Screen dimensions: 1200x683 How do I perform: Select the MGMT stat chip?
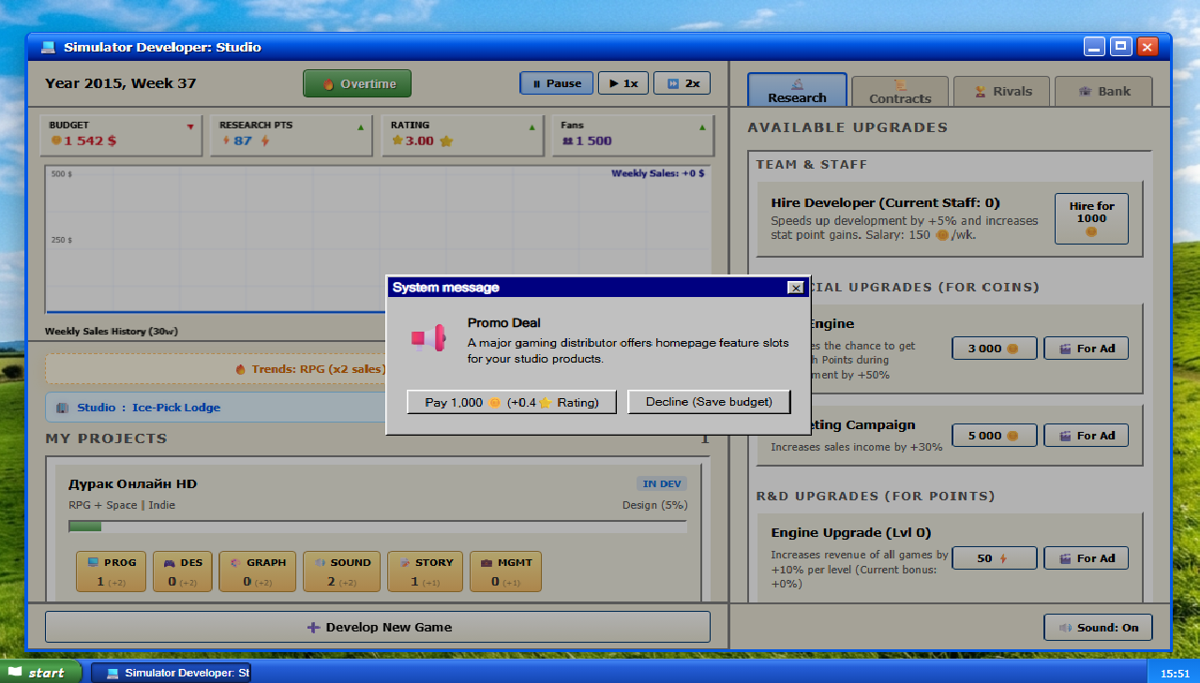505,572
